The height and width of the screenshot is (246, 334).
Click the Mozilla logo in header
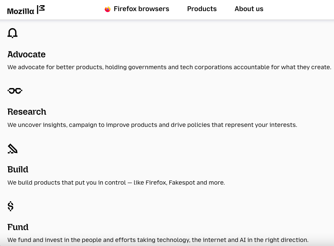[26, 10]
